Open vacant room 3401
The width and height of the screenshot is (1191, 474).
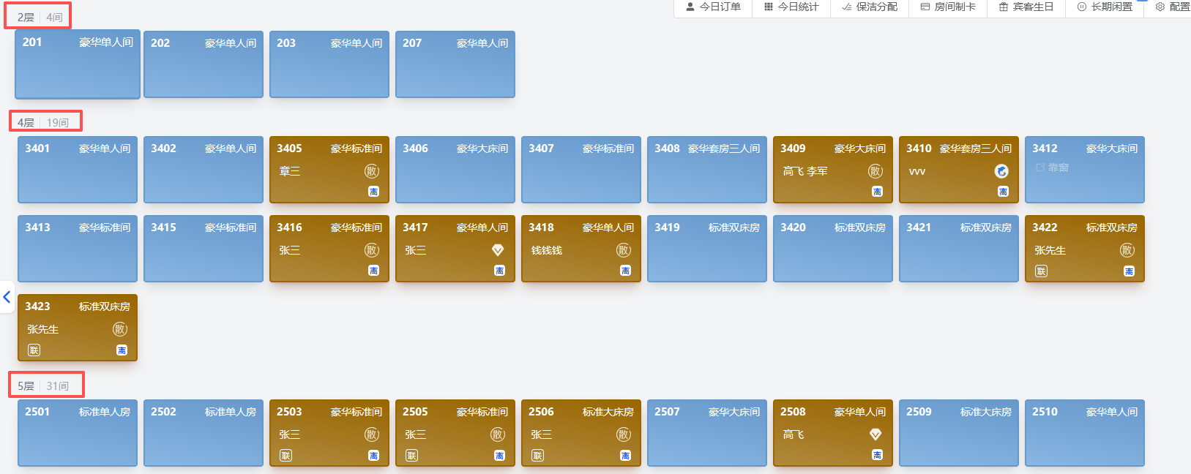(x=78, y=170)
